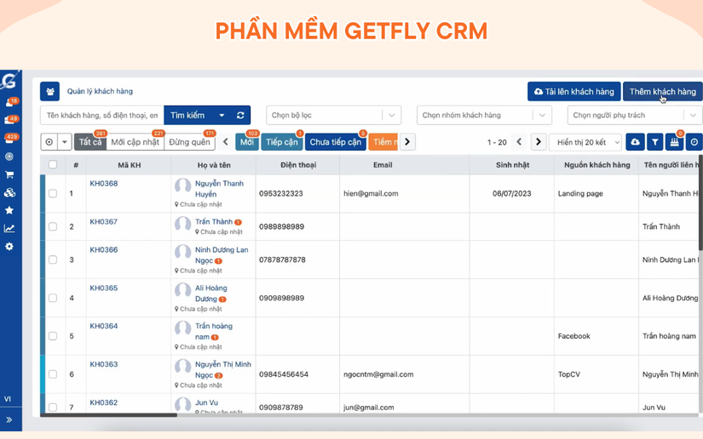This screenshot has height=439, width=703.
Task: Open sidebar item with badge 49
Action: click(10, 120)
